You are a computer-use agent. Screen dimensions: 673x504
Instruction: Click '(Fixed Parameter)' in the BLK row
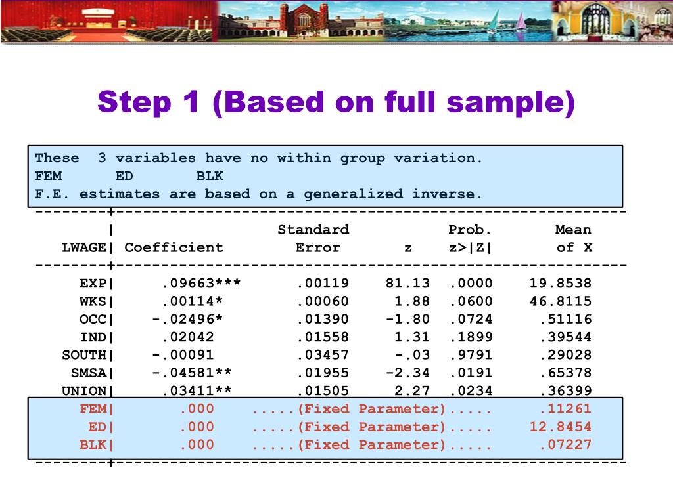click(372, 445)
